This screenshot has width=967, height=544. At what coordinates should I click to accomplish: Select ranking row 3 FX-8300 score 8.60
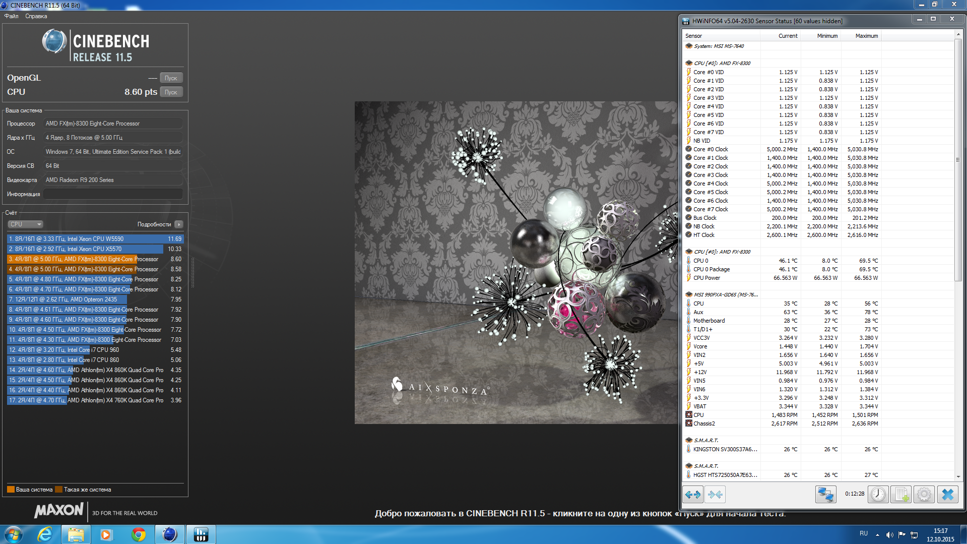pyautogui.click(x=95, y=259)
